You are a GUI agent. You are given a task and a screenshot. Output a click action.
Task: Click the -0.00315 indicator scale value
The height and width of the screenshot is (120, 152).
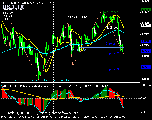(x=146, y=112)
